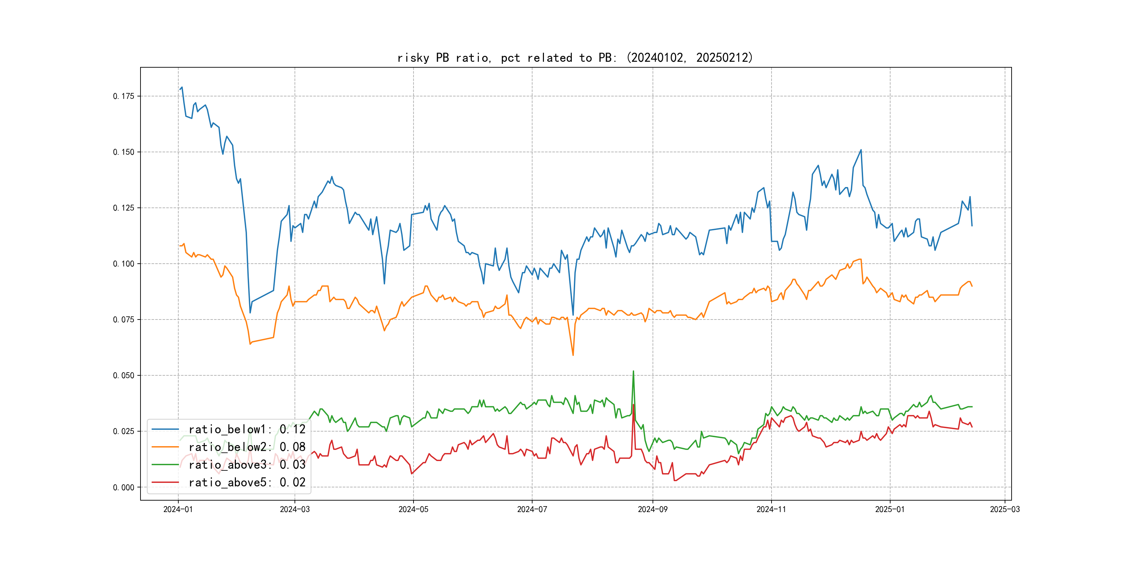
Task: Click the 'ratio_above5: 0.02' legend label
Action: click(x=247, y=483)
